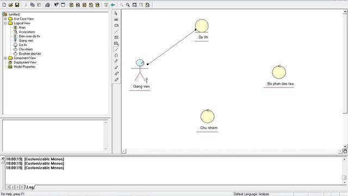Save the model with the floppy disk icon
The height and width of the screenshot is (196, 348).
pos(17,5)
